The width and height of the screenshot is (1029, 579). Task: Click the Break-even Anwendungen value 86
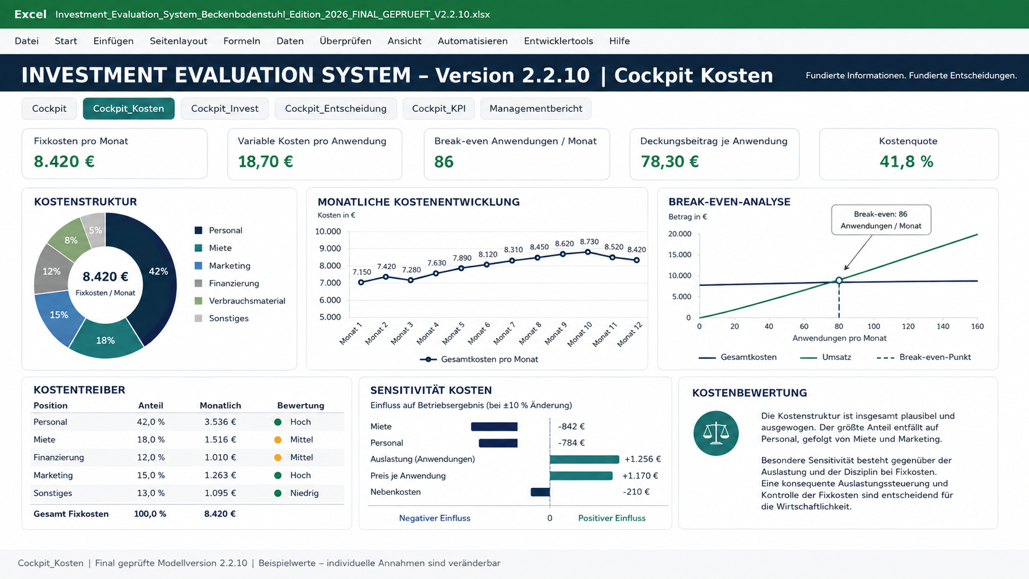444,162
